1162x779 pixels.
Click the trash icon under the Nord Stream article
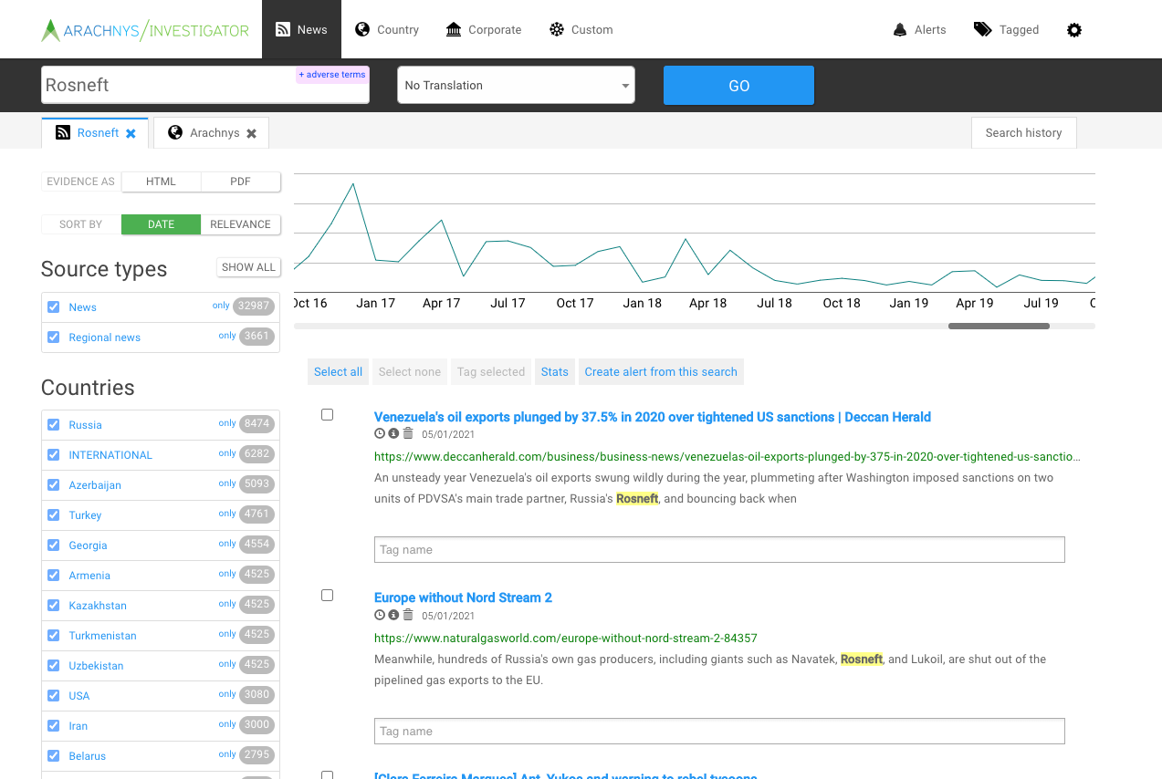coord(408,615)
